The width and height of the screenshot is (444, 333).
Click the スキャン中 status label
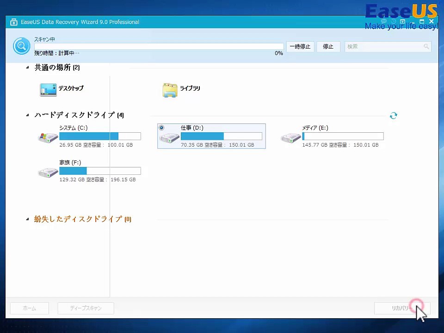click(44, 39)
